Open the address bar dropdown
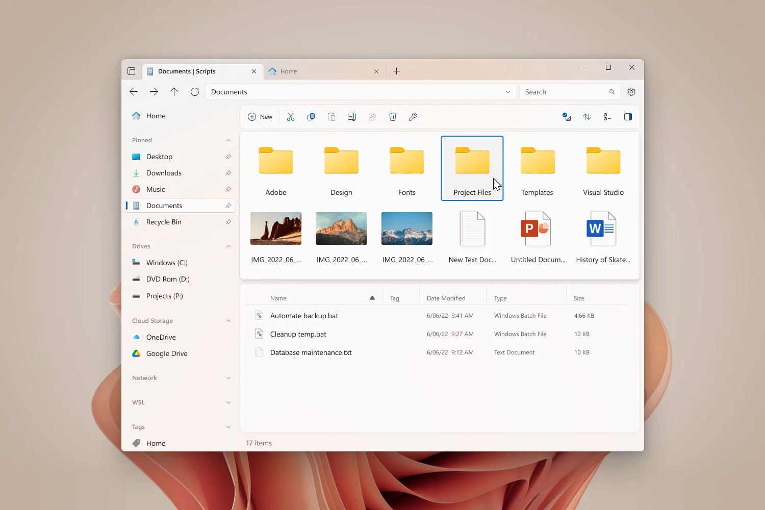 pyautogui.click(x=507, y=92)
